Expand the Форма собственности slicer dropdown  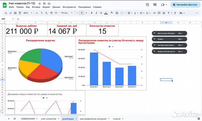point(180,51)
